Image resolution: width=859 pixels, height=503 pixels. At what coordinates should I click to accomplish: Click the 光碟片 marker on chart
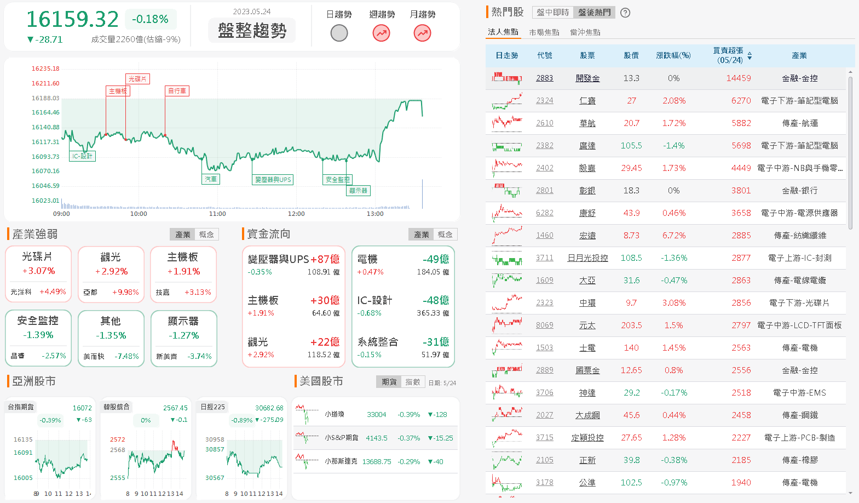tap(137, 79)
